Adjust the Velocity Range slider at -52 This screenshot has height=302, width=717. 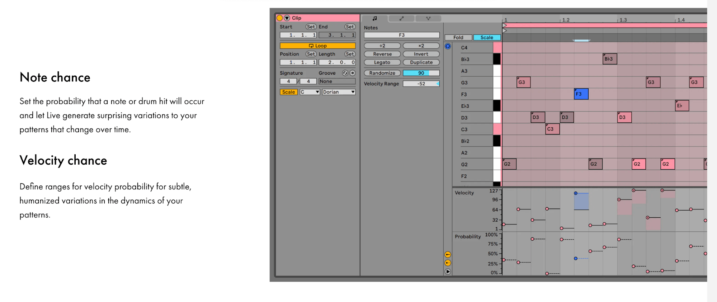point(421,84)
